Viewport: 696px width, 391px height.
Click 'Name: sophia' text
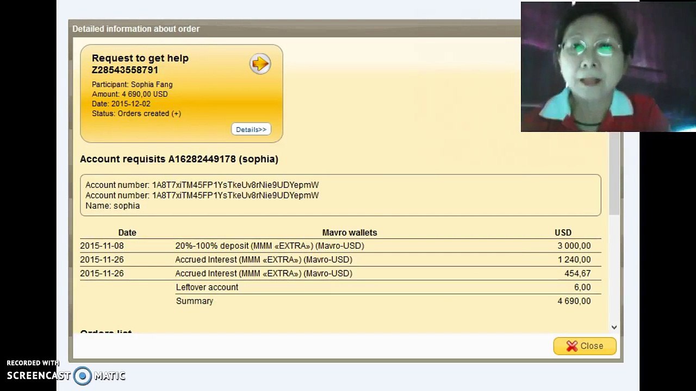tap(113, 206)
